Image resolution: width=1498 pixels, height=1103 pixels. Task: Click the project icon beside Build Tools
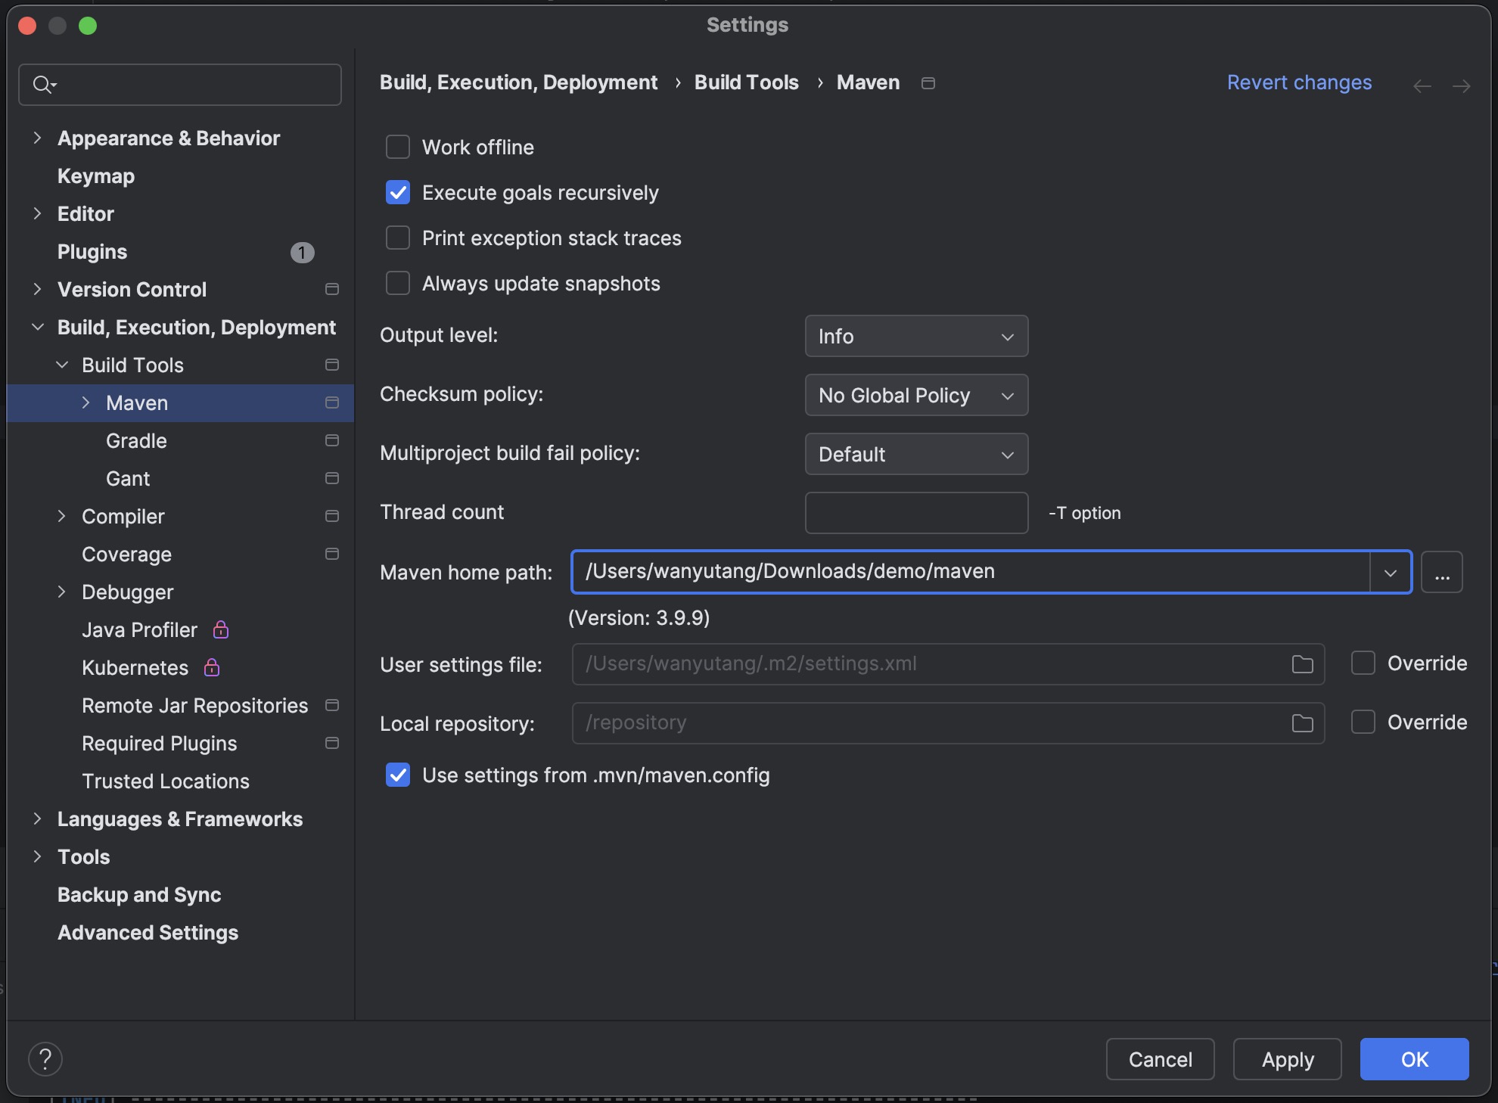click(331, 365)
